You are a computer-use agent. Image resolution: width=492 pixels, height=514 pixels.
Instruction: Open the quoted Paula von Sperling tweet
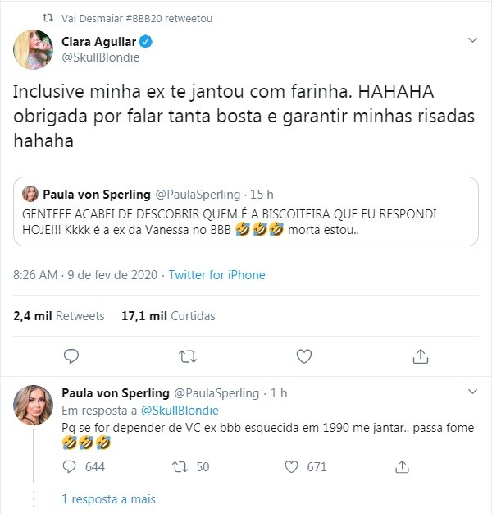[x=245, y=222]
